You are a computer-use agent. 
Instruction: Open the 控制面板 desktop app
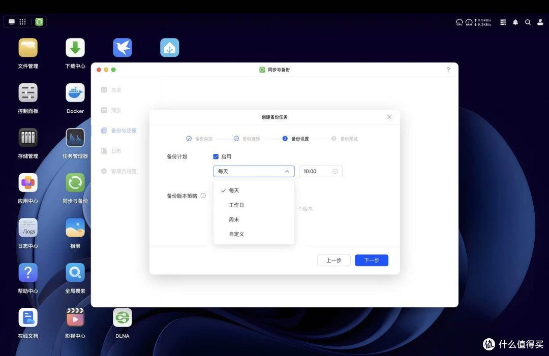click(28, 92)
